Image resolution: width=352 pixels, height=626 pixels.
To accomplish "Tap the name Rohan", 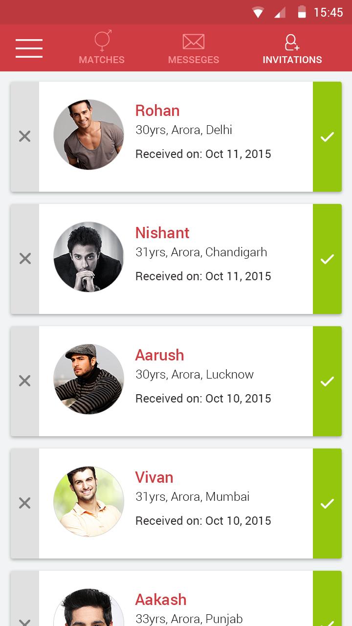I will coord(157,111).
